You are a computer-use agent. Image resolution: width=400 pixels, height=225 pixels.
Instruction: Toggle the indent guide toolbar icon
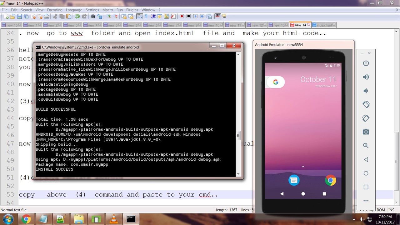pyautogui.click(x=153, y=16)
